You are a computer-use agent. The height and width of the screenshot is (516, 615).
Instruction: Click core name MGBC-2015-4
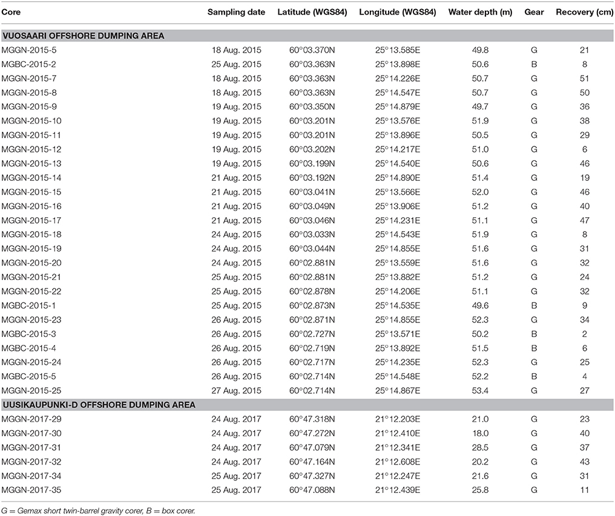click(28, 348)
